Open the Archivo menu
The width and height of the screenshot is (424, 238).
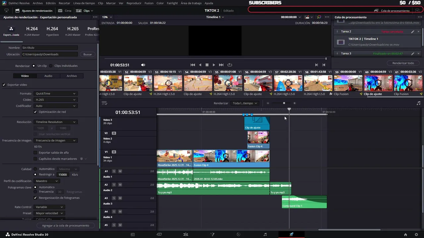click(38, 3)
